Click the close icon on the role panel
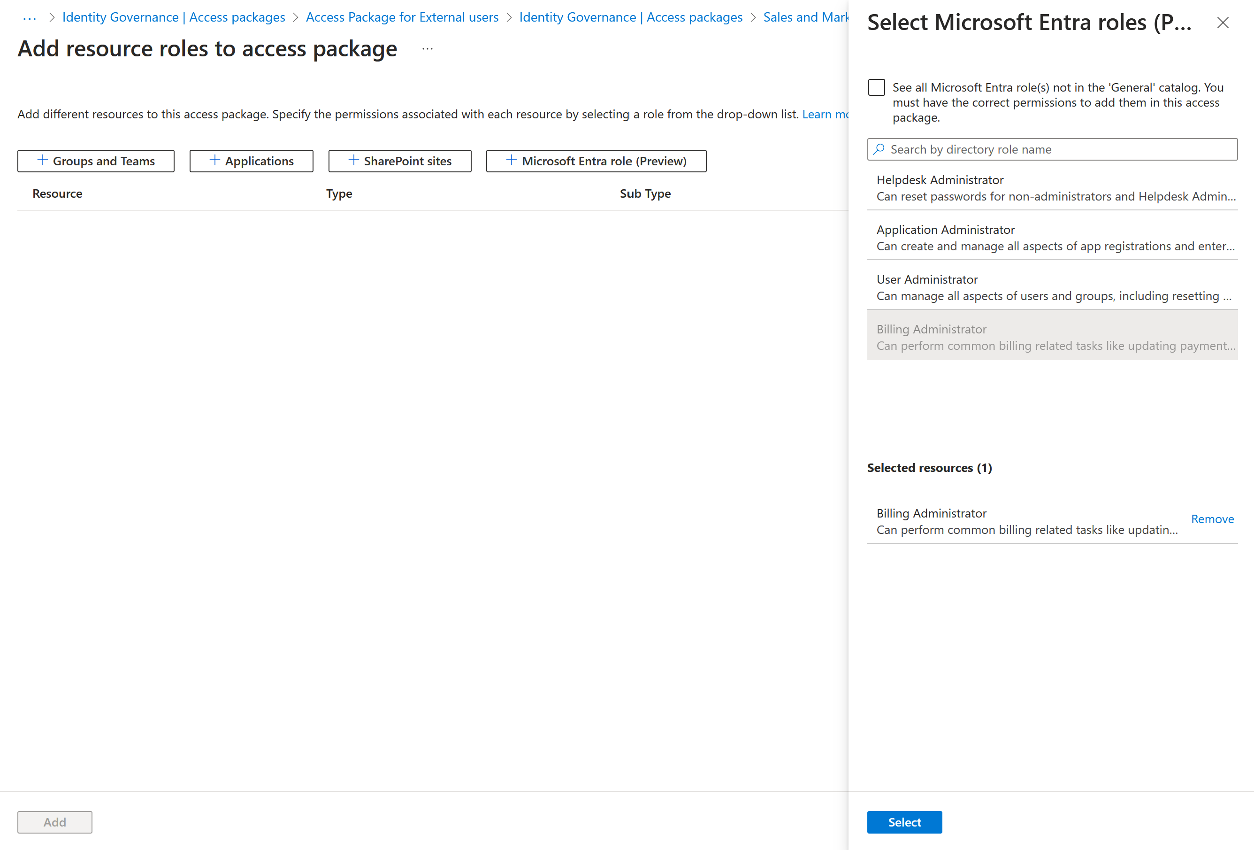The width and height of the screenshot is (1254, 850). tap(1223, 23)
